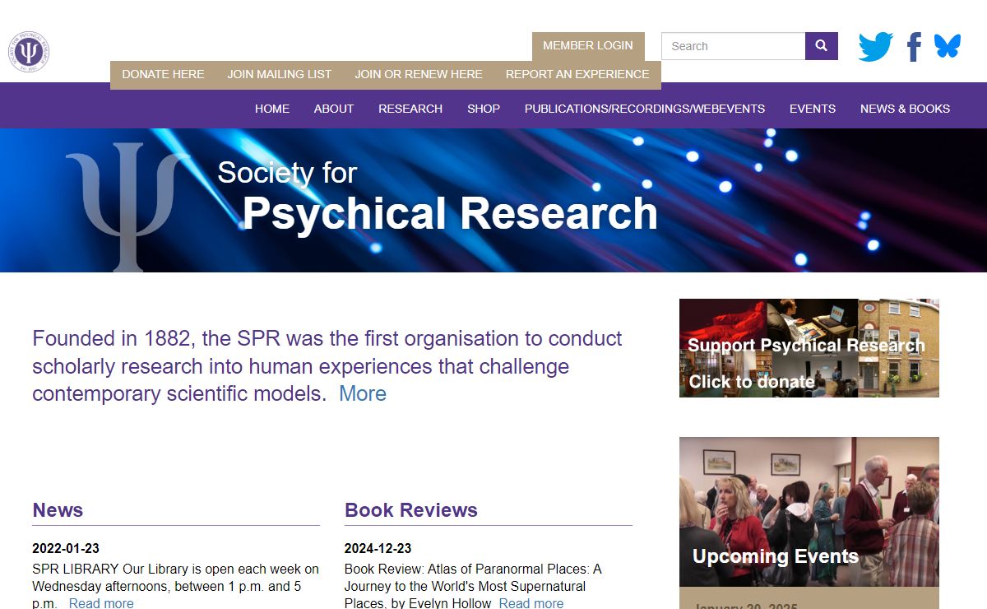The width and height of the screenshot is (987, 609).
Task: Open the Bluesky butterfly icon
Action: tap(948, 46)
